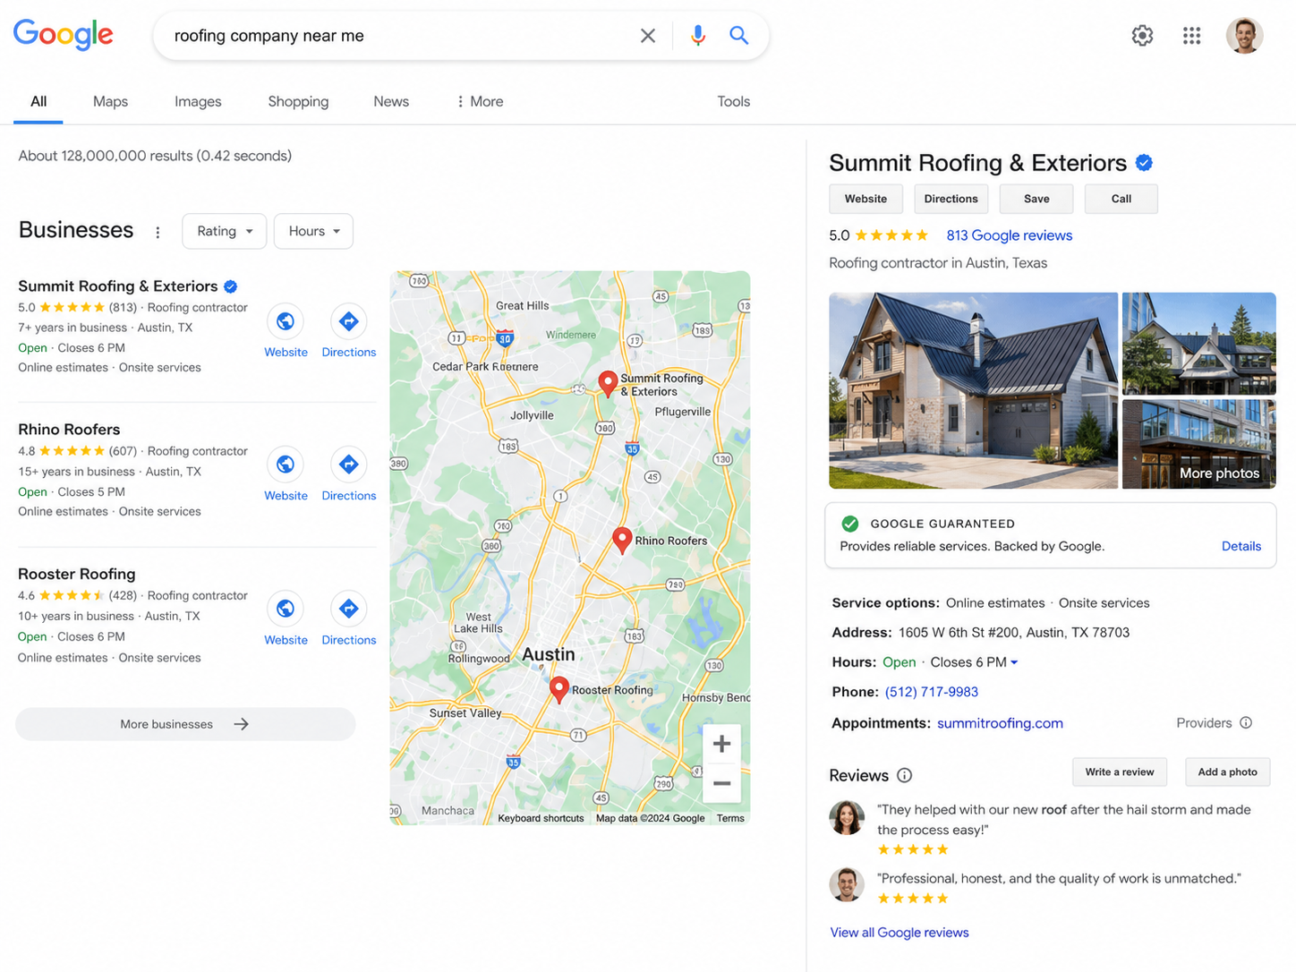1296x972 pixels.
Task: Click the male reviewer's avatar in Reviews
Action: (847, 885)
